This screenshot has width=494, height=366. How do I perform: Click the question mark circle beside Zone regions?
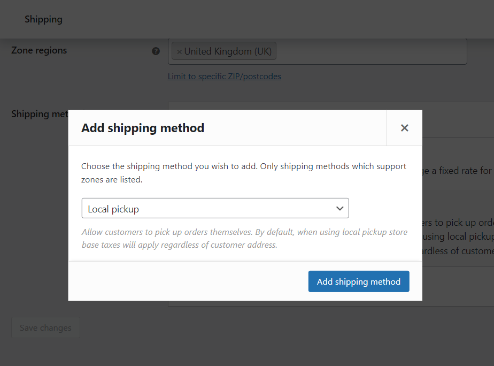tap(156, 51)
